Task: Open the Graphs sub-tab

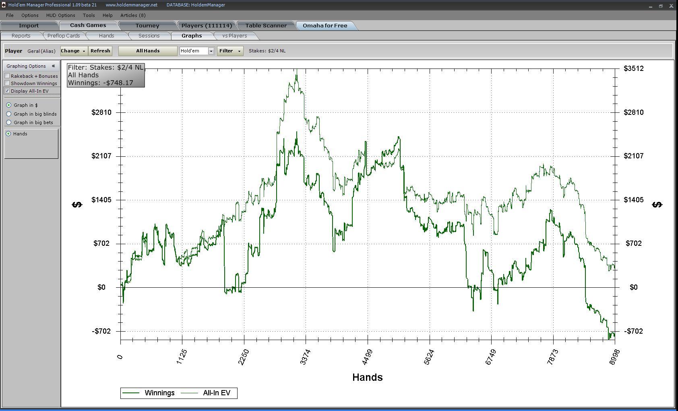Action: (192, 36)
